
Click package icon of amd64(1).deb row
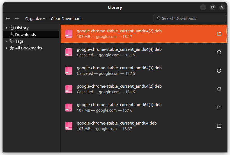pyautogui.click(x=69, y=107)
